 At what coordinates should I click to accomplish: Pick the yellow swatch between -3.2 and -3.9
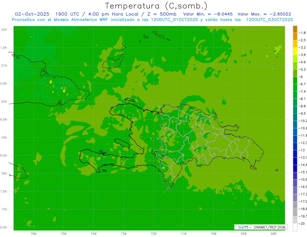pyautogui.click(x=295, y=51)
